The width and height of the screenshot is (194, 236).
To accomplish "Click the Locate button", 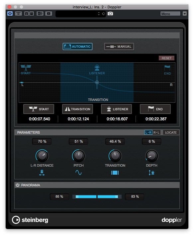I will tap(171, 132).
